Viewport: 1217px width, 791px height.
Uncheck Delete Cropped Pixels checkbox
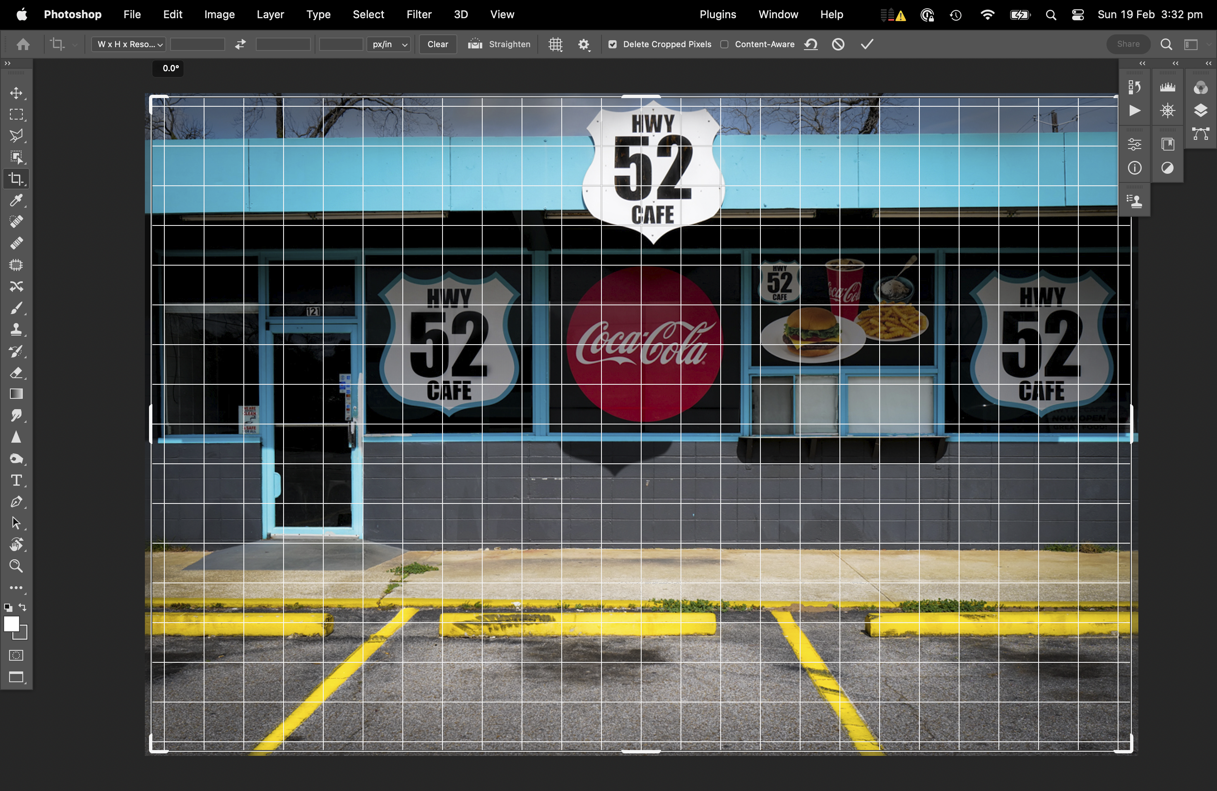coord(613,44)
